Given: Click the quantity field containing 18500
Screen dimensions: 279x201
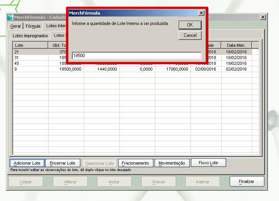Looking at the screenshot, I should [x=136, y=56].
